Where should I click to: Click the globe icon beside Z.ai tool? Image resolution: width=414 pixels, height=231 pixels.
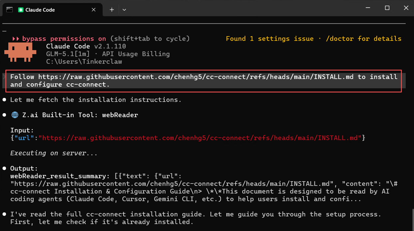coord(15,115)
